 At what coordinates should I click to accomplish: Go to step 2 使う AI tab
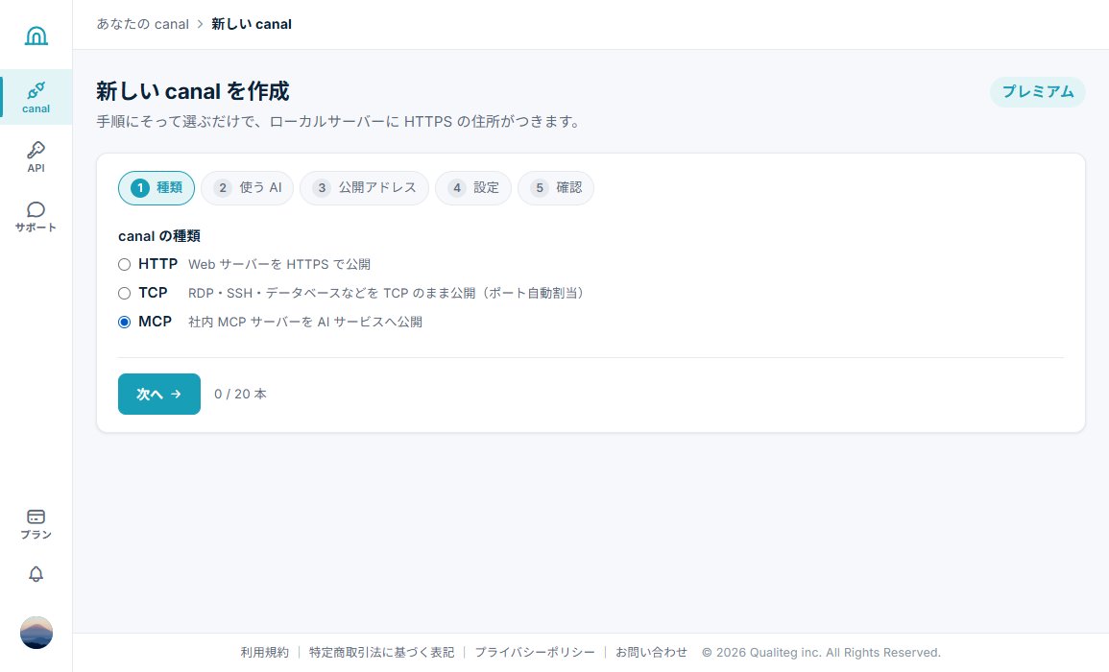pos(248,188)
